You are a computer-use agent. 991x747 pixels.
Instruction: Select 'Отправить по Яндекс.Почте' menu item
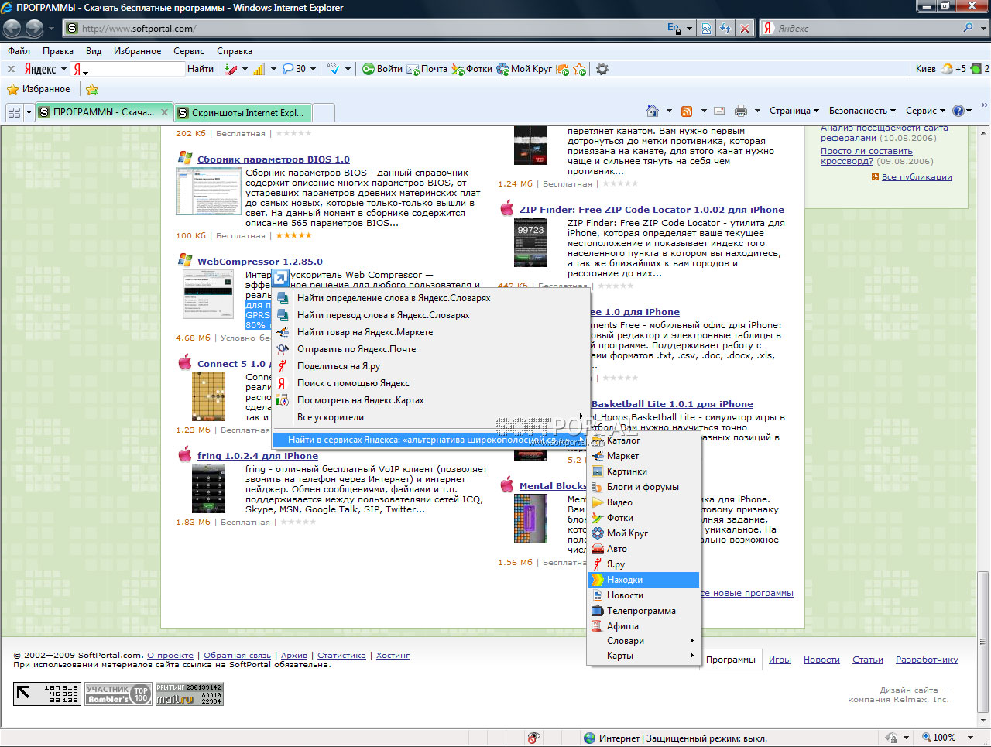coord(430,349)
